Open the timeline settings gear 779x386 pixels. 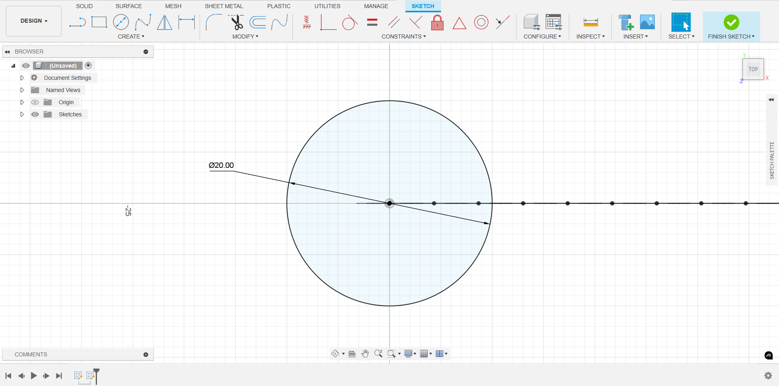click(768, 375)
